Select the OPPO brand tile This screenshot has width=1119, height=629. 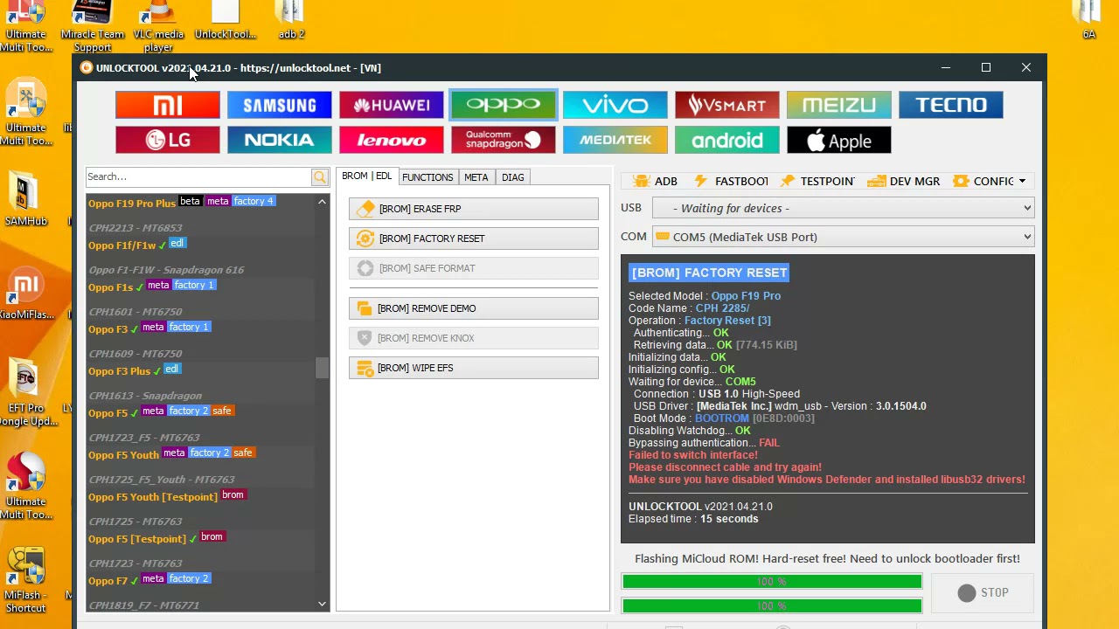(504, 105)
